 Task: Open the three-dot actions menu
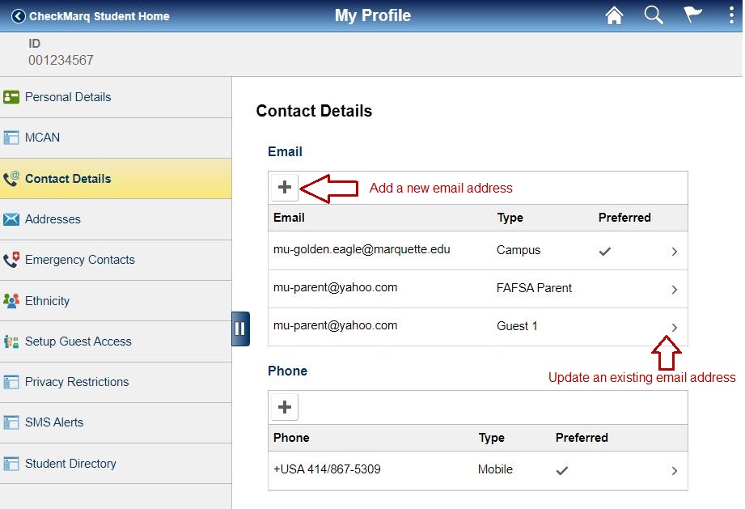(x=730, y=15)
